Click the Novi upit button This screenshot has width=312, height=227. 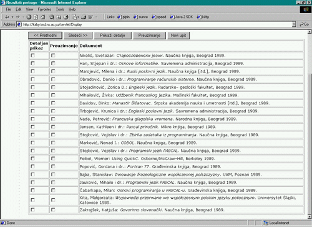tap(178, 36)
